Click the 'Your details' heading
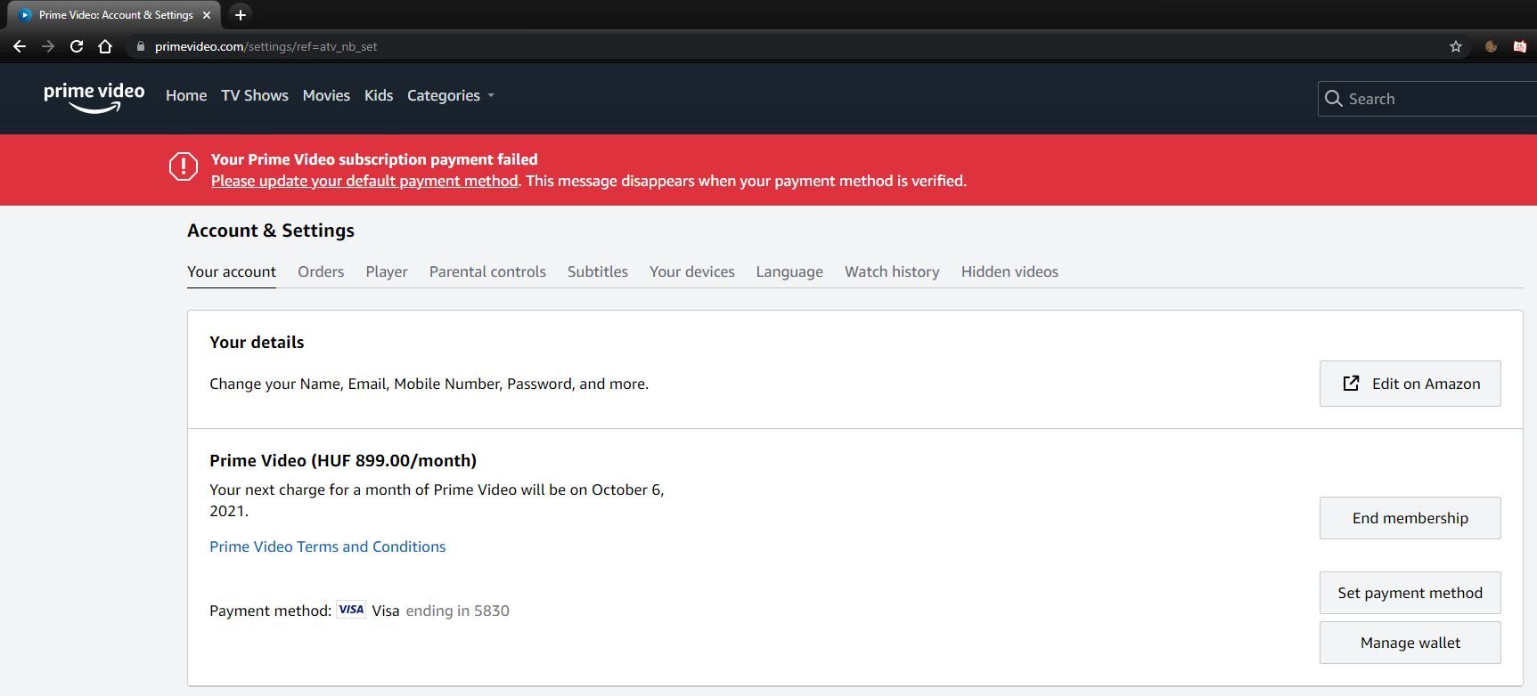This screenshot has height=696, width=1537. coord(257,342)
